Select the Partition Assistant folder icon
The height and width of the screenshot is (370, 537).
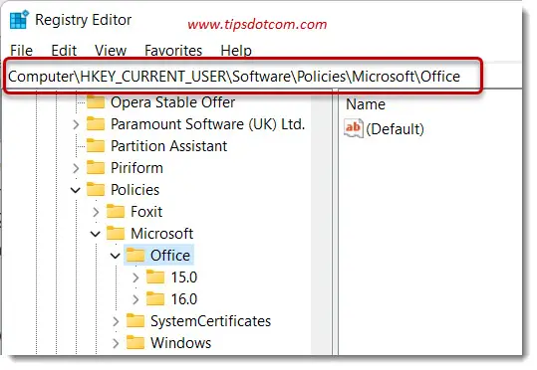click(x=96, y=145)
